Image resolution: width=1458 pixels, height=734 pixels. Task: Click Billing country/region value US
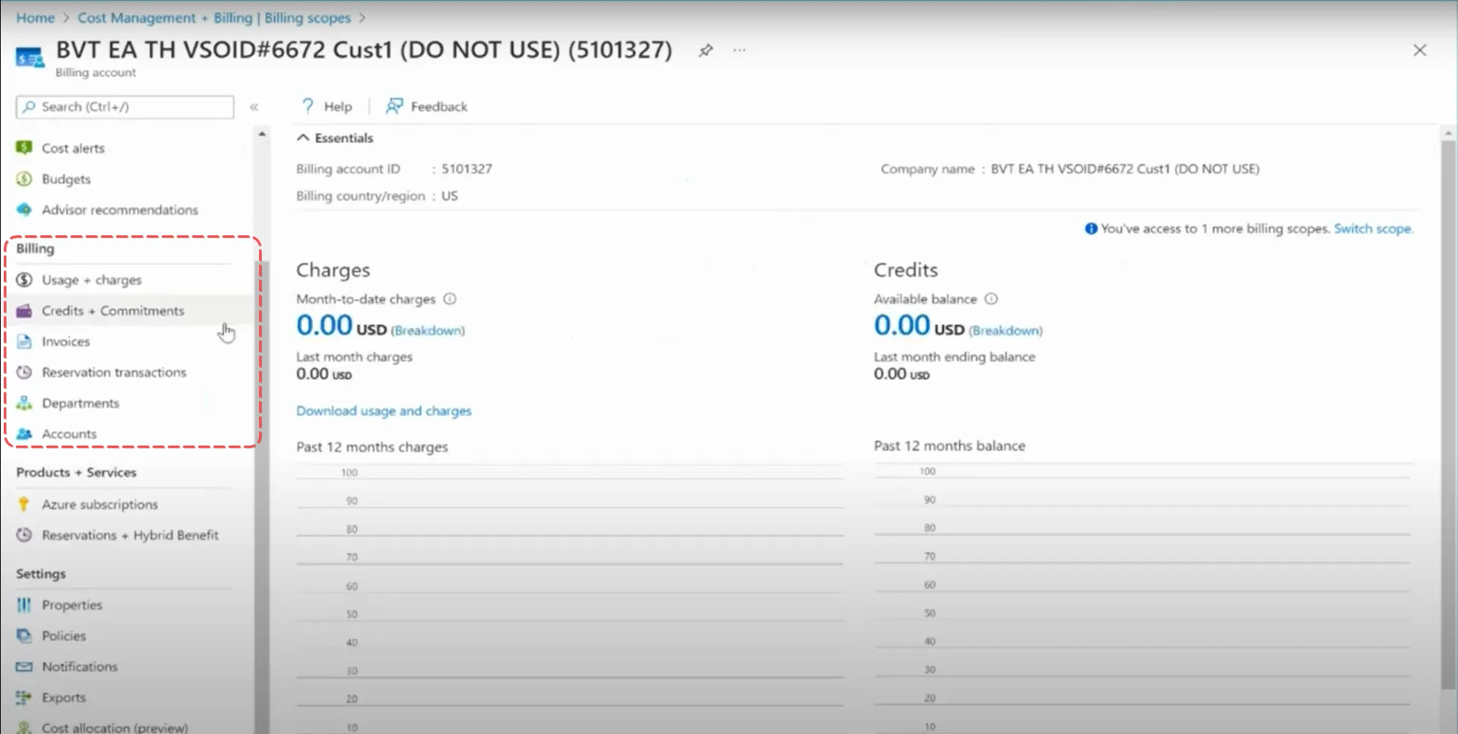coord(450,196)
